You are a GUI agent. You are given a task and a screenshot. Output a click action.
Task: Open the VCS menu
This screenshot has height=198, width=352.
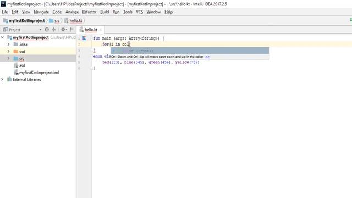(x=139, y=12)
